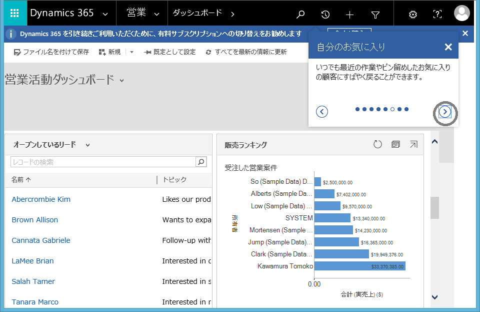Click the 受注した営業案件 chart title

(x=251, y=168)
